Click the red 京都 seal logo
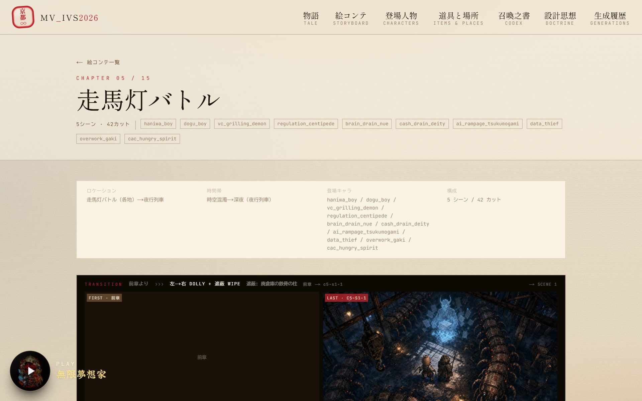 [x=23, y=17]
